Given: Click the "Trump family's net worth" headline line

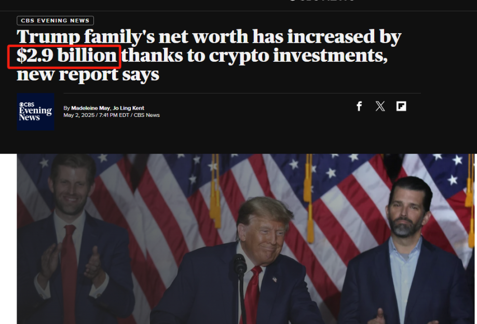Looking at the screenshot, I should click(x=209, y=37).
